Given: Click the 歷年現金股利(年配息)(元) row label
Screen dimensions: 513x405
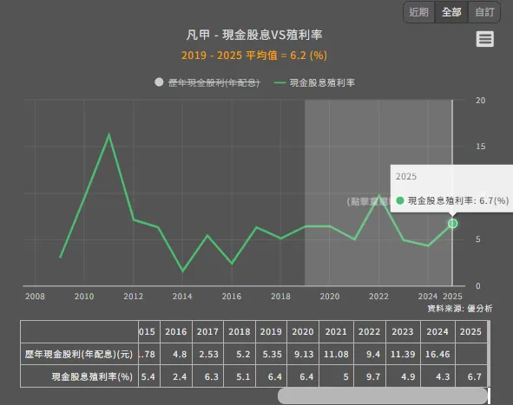Looking at the screenshot, I should [x=79, y=354].
